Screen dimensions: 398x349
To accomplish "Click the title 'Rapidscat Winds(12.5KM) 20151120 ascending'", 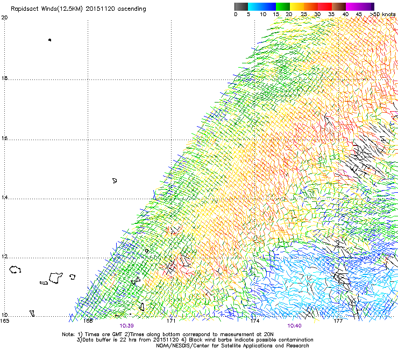I will click(79, 9).
